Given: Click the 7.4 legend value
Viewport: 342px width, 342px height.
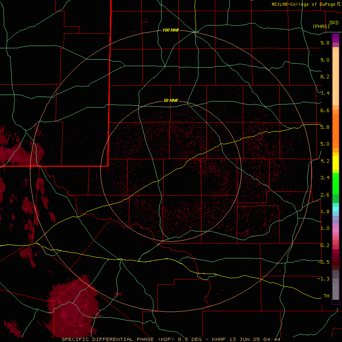Looking at the screenshot, I should (x=325, y=93).
